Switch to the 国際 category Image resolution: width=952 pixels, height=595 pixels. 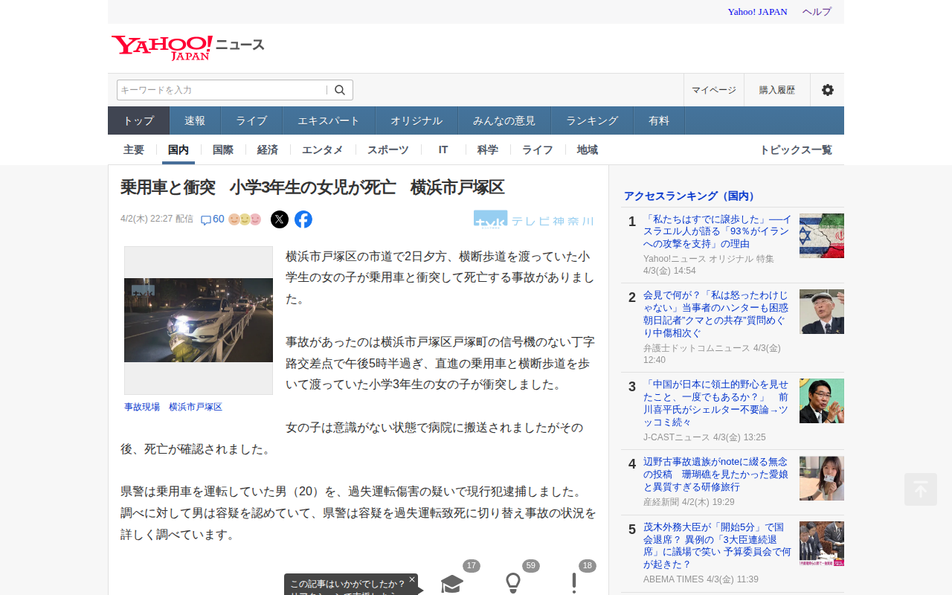tap(223, 149)
